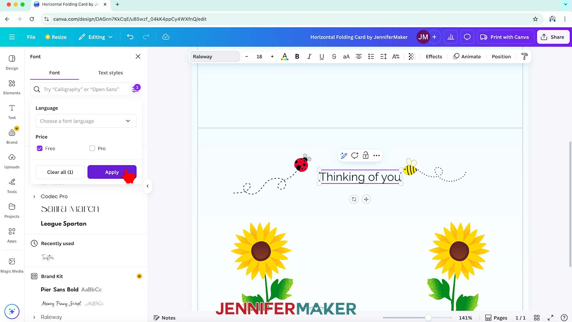Open the Apps sidebar panel
This screenshot has height=322, width=572.
click(12, 235)
